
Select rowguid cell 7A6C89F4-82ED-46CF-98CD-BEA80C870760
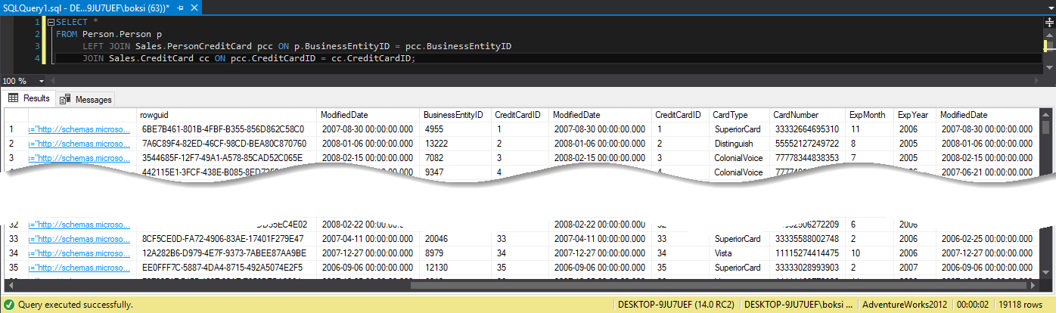coord(227,144)
